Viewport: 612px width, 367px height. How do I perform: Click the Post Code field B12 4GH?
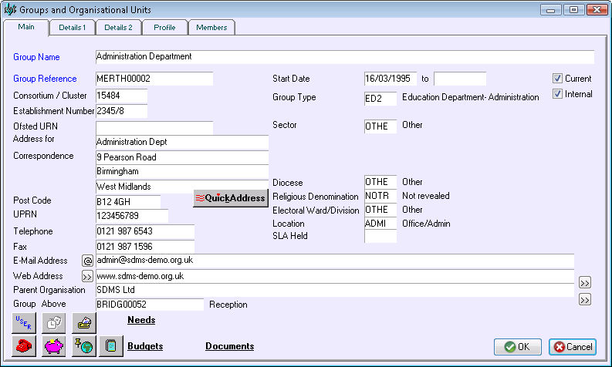click(128, 202)
